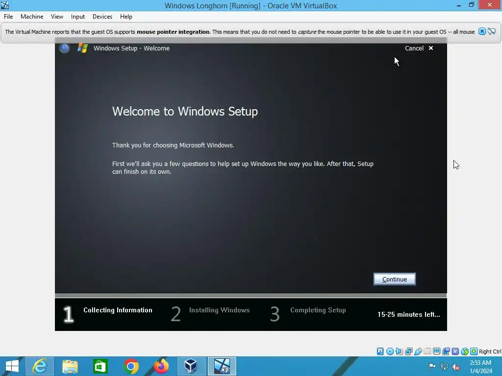Click the 'Collecting Information' step label
This screenshot has height=376, width=502.
[118, 310]
